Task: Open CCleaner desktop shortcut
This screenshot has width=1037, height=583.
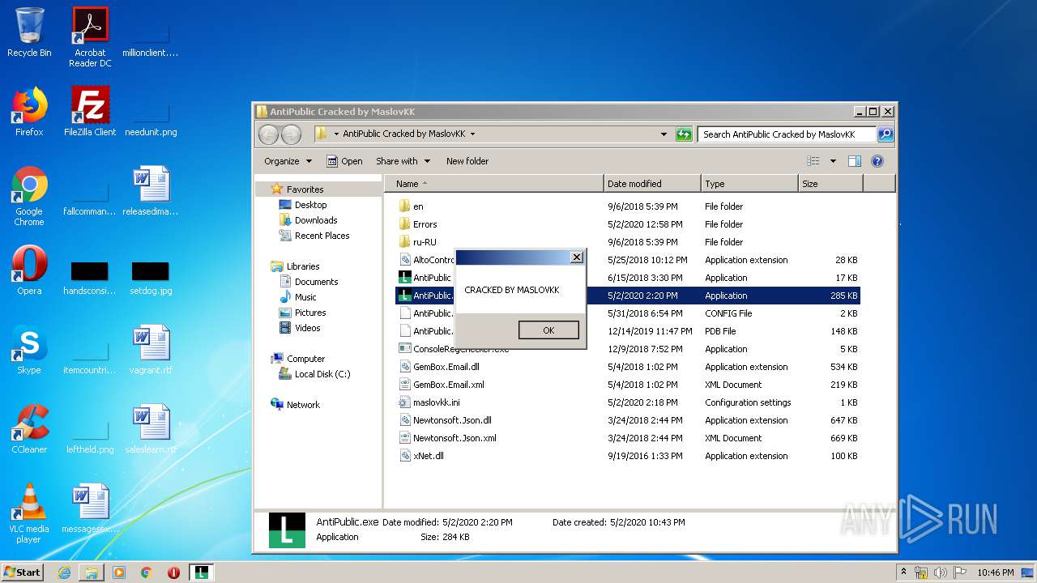Action: [x=29, y=428]
